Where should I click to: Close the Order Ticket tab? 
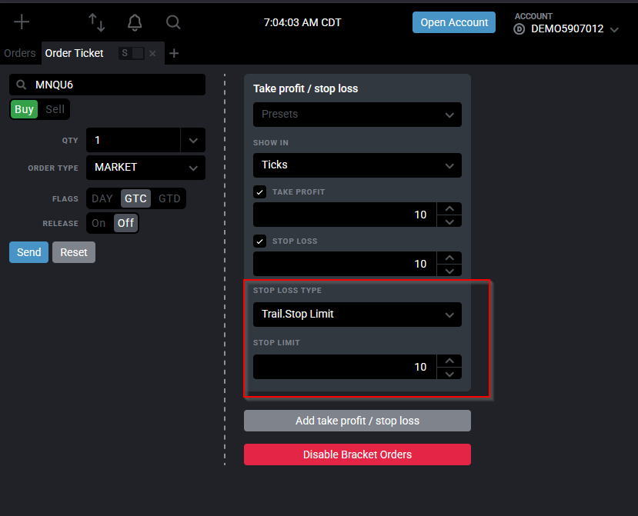click(x=152, y=53)
